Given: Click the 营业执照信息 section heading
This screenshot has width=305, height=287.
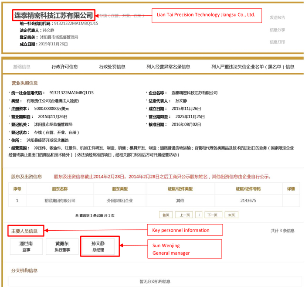Looking at the screenshot, I should coord(25,83).
